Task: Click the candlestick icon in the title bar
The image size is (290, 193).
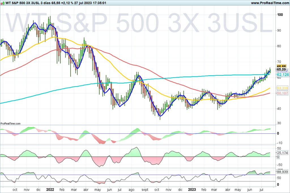Action: (x=2, y=3)
